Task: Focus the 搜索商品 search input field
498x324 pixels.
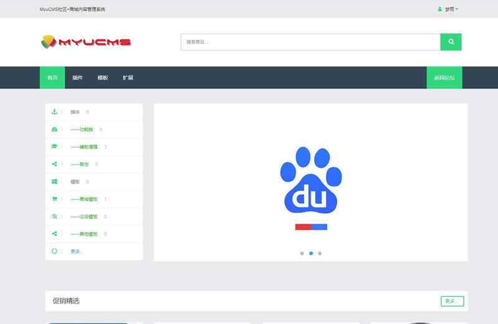Action: 311,42
